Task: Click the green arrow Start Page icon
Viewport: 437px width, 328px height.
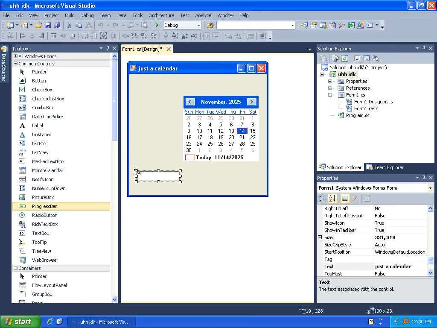Action: 351,25
